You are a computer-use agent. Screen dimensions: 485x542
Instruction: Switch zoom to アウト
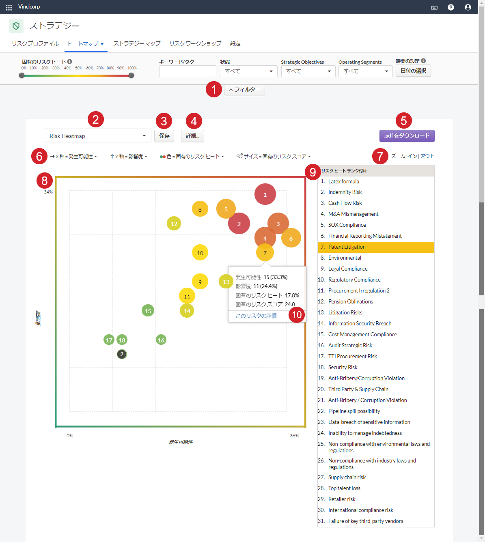427,156
